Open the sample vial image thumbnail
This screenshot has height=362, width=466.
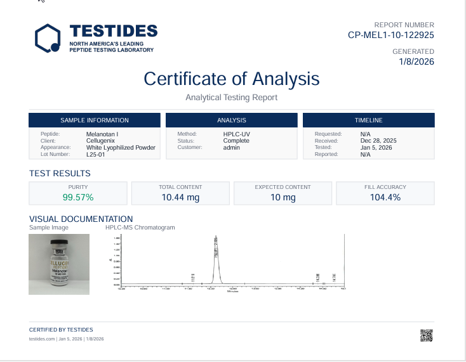tap(59, 264)
